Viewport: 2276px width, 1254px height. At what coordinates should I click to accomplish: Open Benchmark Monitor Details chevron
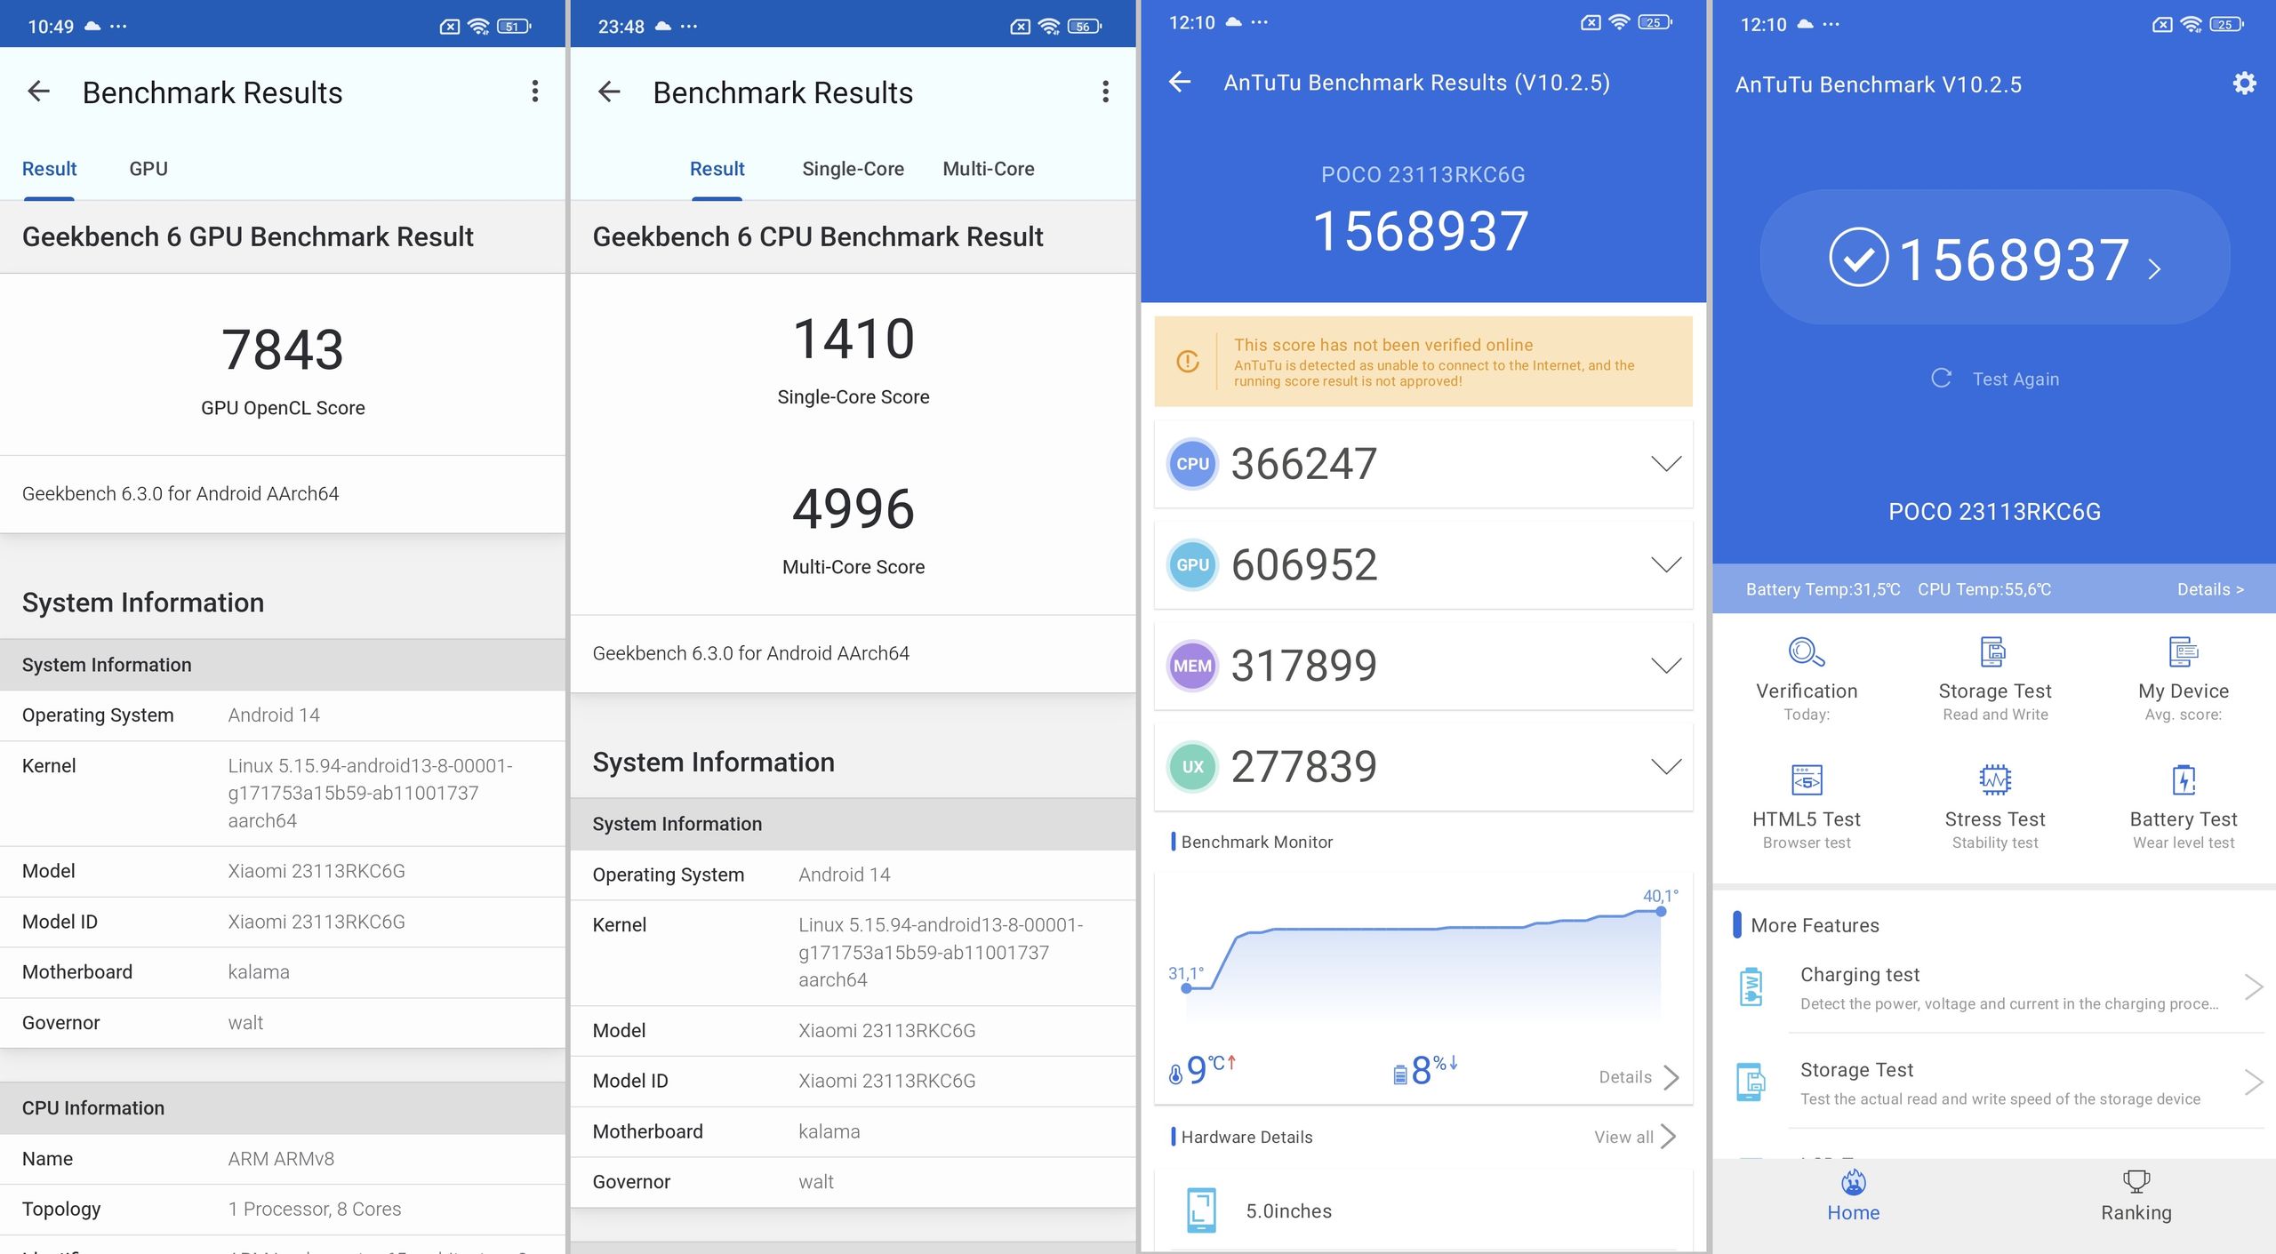pos(1671,1077)
